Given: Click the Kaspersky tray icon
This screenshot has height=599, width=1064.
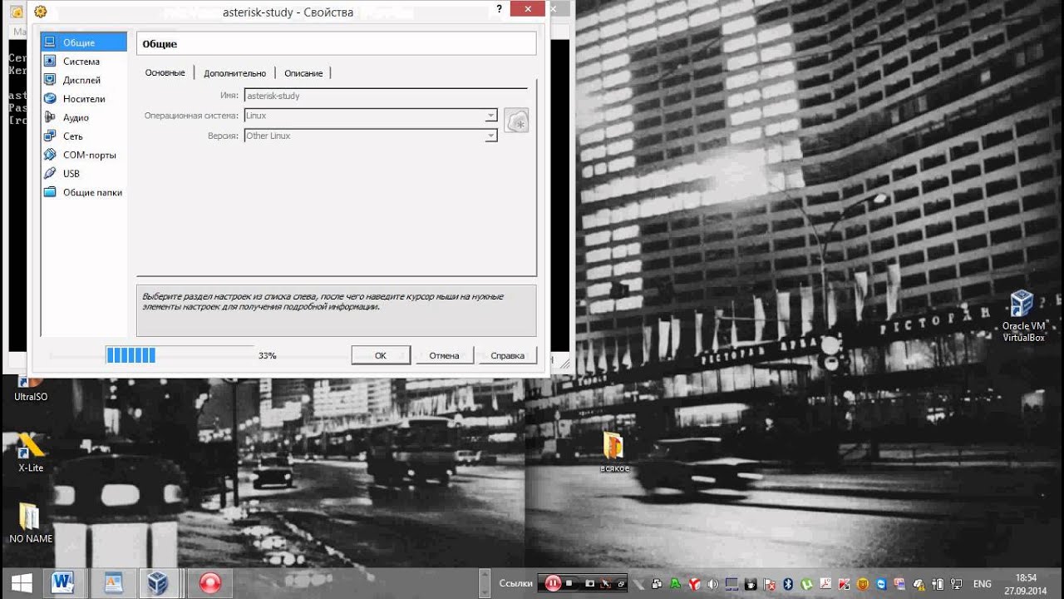Looking at the screenshot, I should point(844,584).
